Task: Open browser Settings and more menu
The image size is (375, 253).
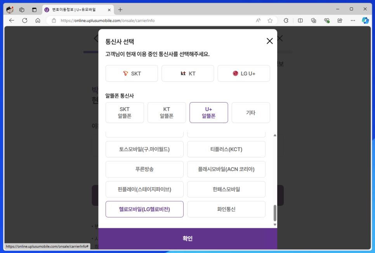Action: (353, 21)
